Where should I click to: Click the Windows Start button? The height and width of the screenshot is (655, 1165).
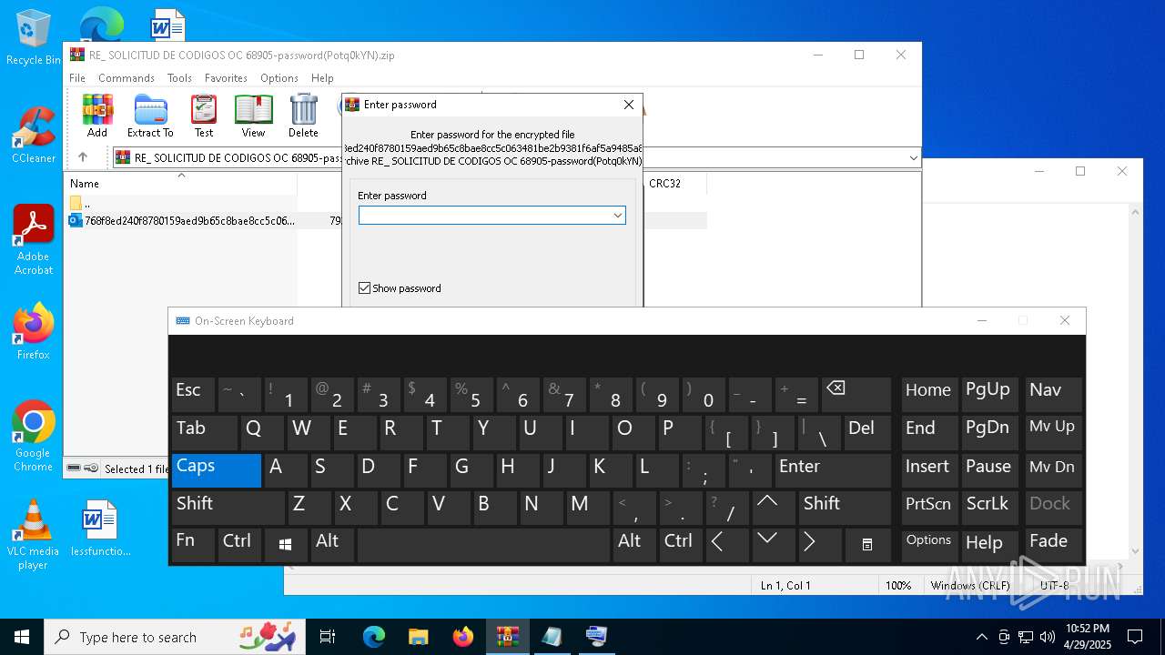22,637
